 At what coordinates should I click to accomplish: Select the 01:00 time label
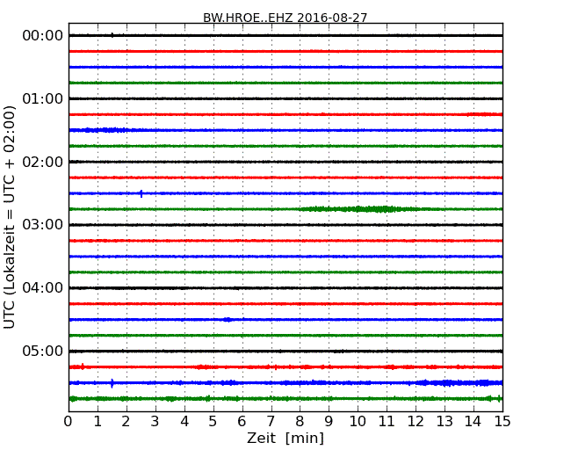43,98
